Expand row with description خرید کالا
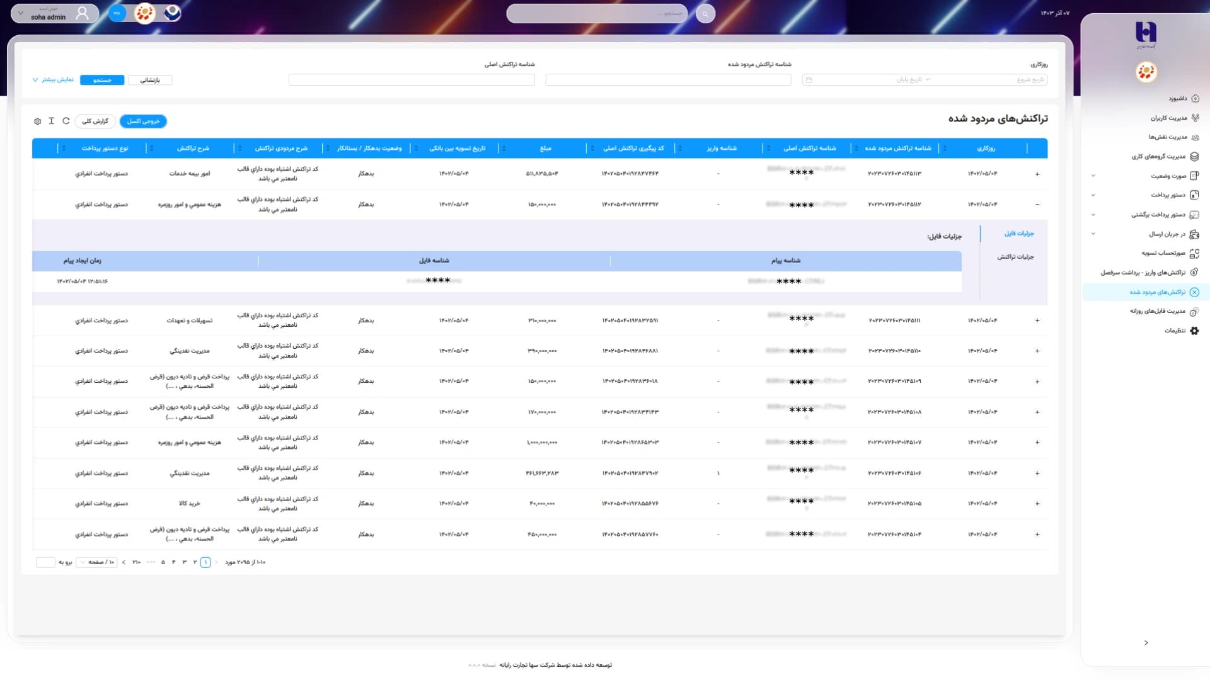The image size is (1210, 680). click(1037, 504)
